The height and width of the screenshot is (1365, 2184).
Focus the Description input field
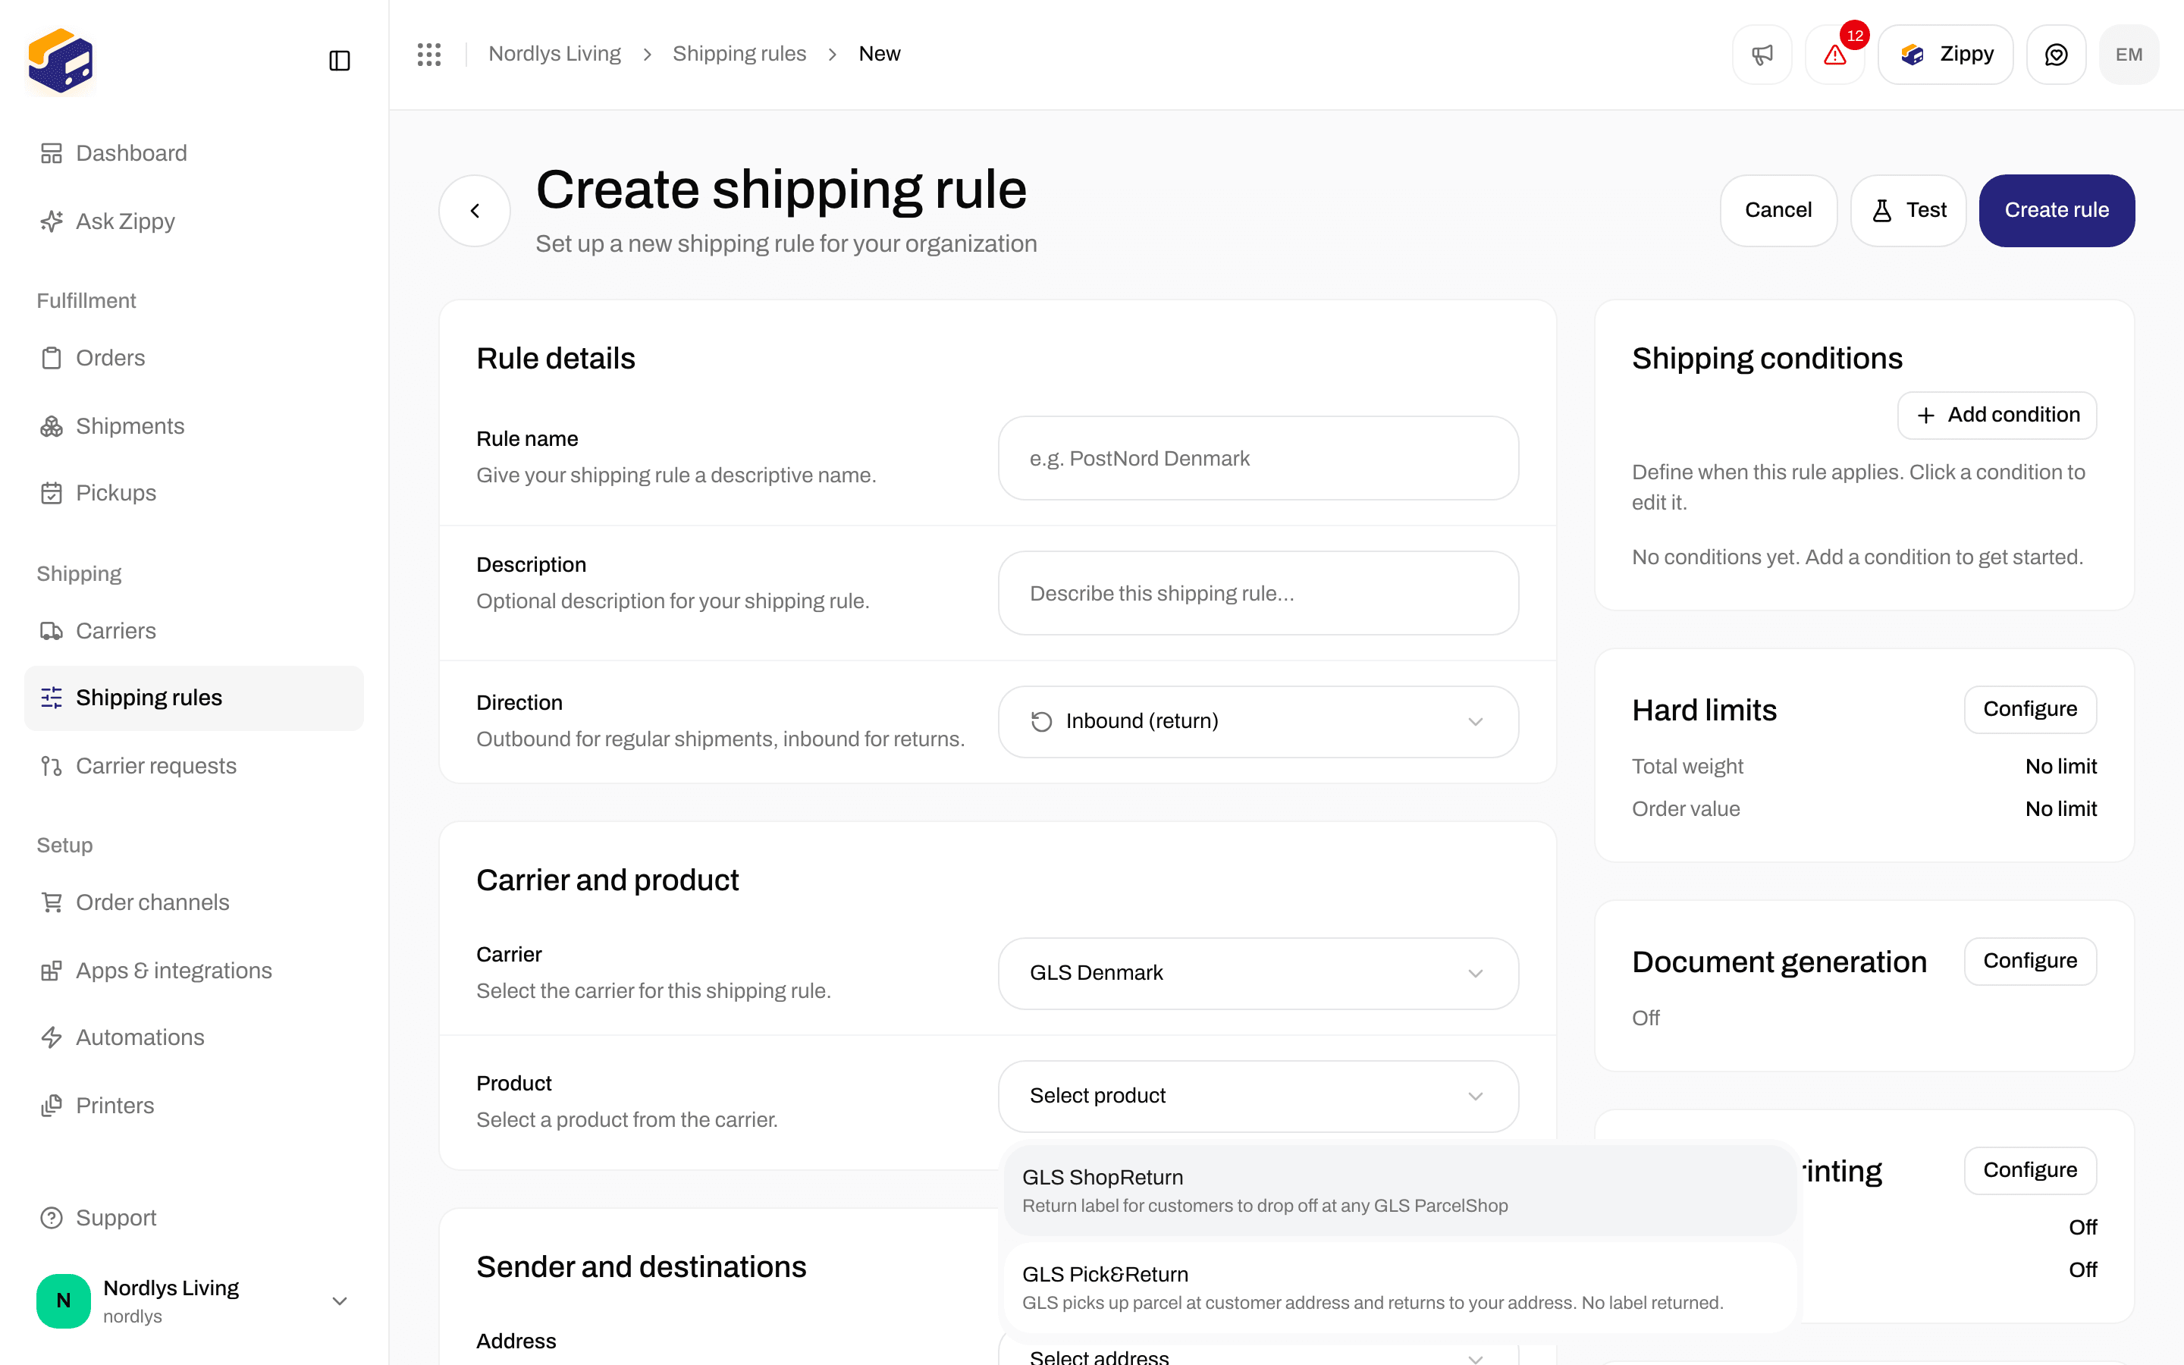[1258, 593]
